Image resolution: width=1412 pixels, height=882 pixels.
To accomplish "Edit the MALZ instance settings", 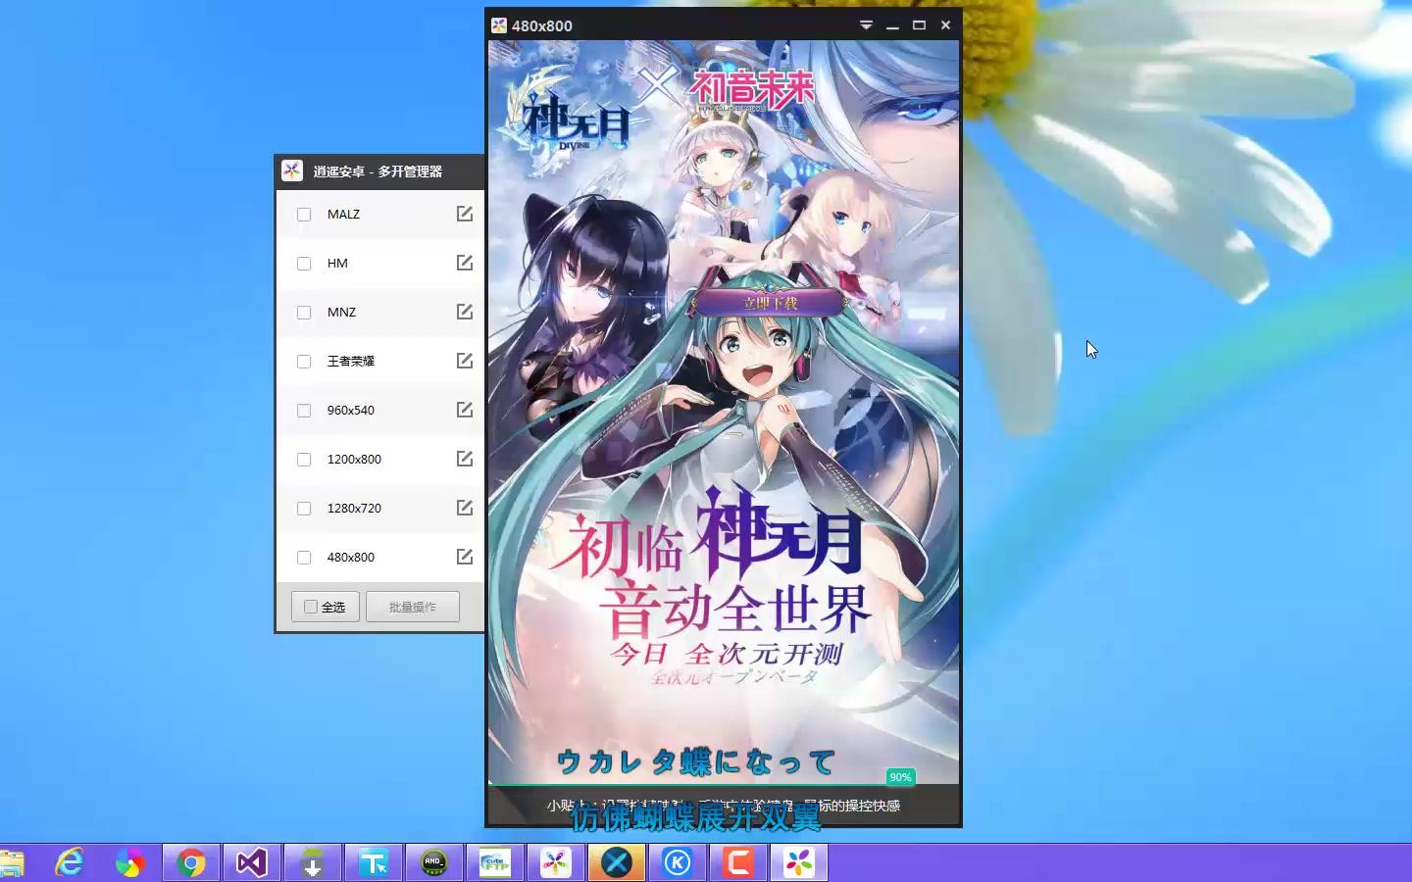I will (465, 214).
